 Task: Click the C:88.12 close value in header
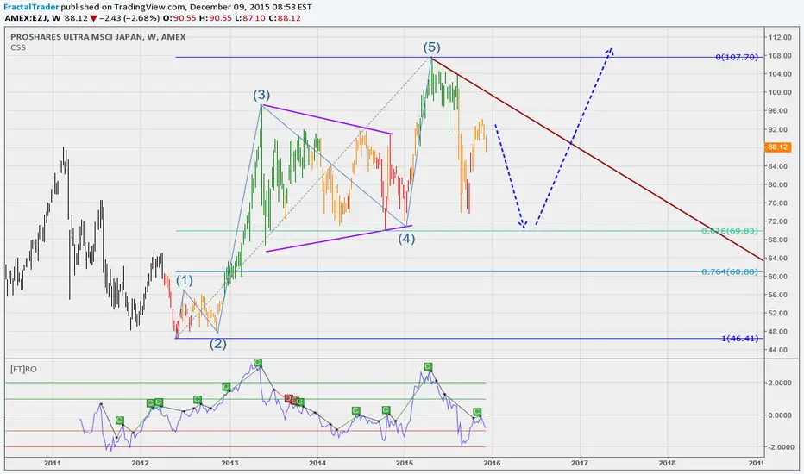[x=285, y=18]
